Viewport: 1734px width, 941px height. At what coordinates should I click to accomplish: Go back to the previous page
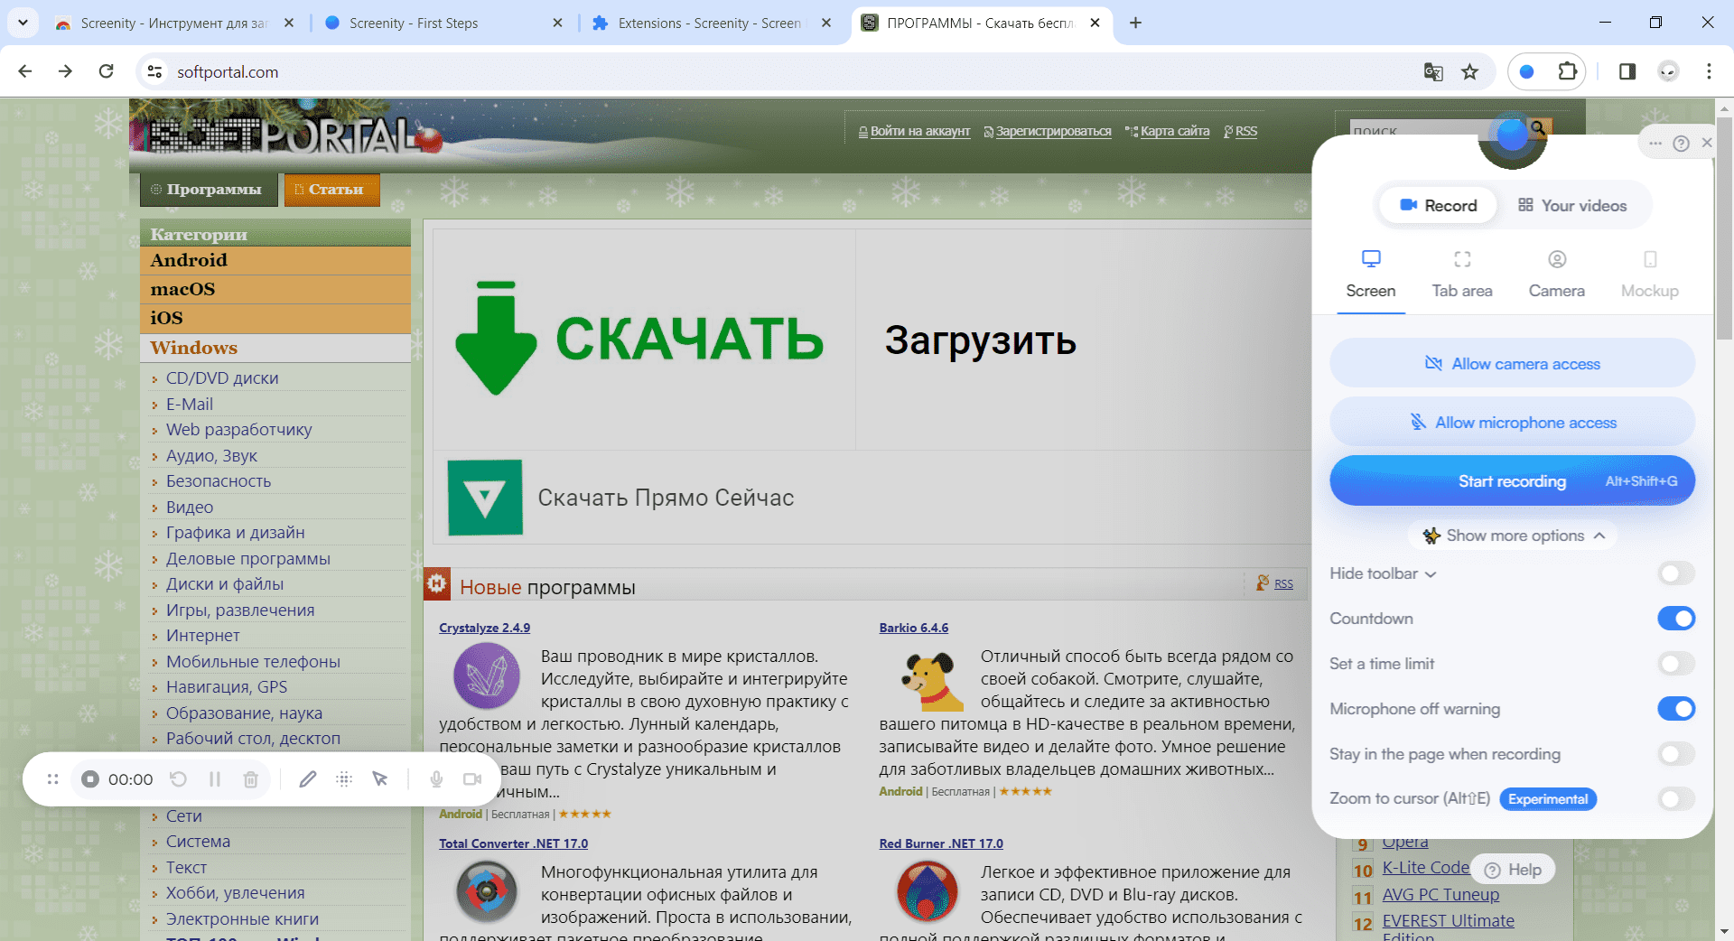[25, 71]
